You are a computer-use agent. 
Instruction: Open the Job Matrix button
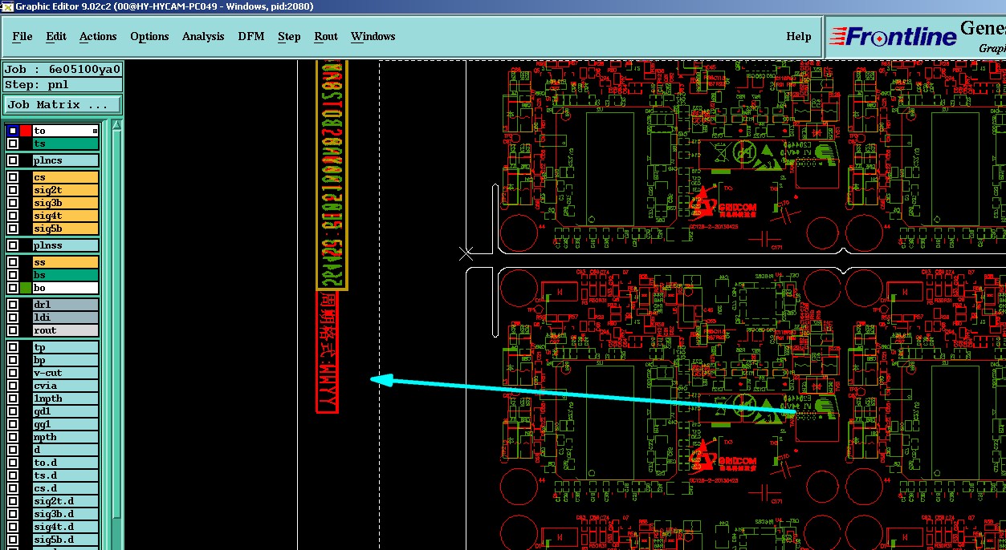(63, 105)
